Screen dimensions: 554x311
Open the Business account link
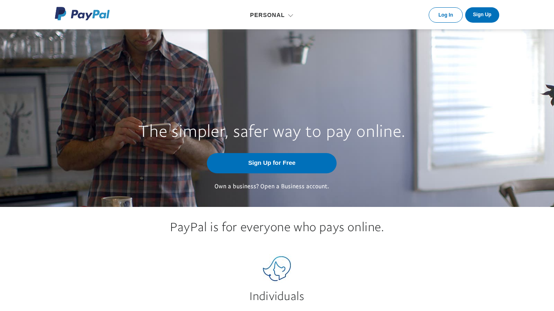[294, 186]
